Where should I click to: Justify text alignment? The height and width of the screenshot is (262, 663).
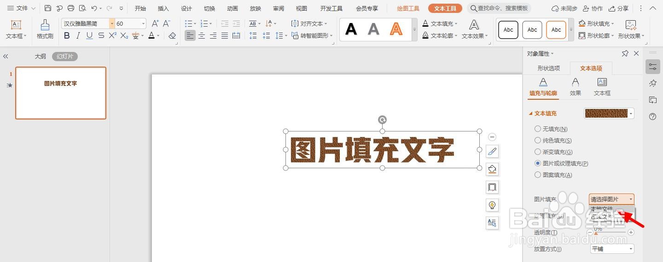225,35
